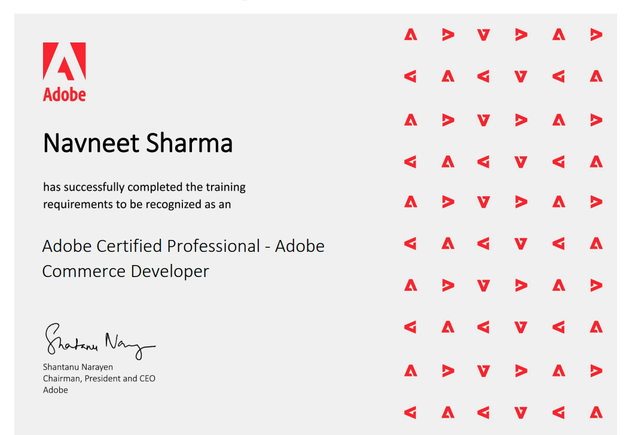Click the left-pointing logo starting pattern's second row
629x435 pixels.
(410, 77)
